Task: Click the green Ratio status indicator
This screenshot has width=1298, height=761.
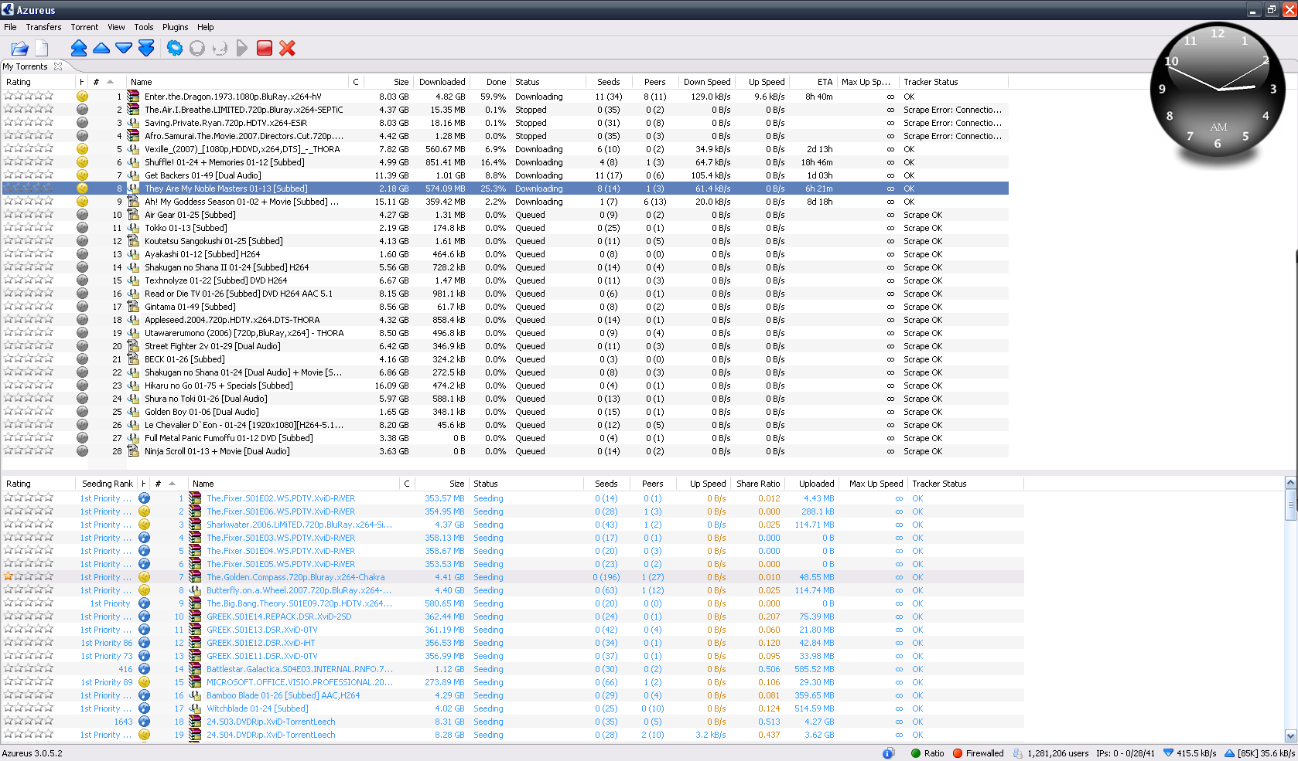Action: coord(916,753)
